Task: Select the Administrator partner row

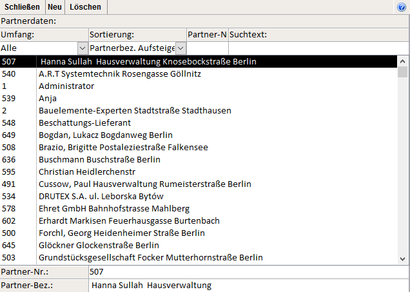Action: (x=66, y=86)
